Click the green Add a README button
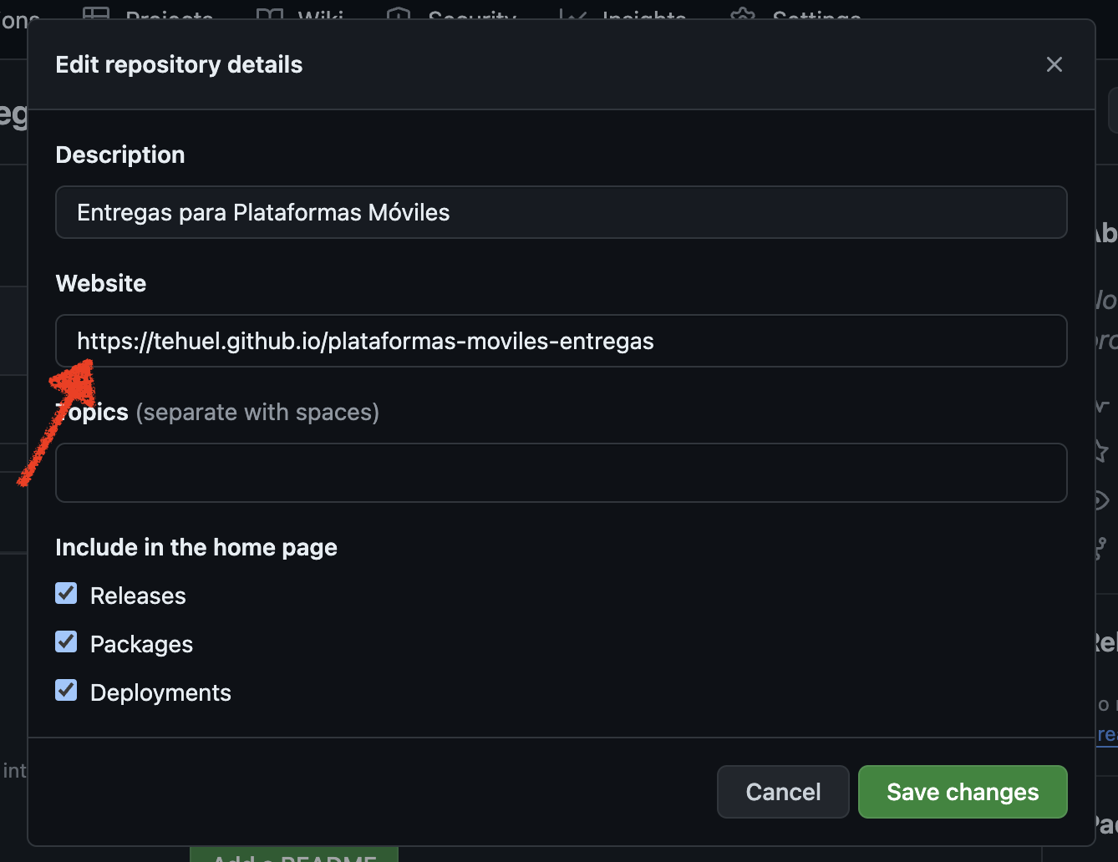 [x=294, y=854]
